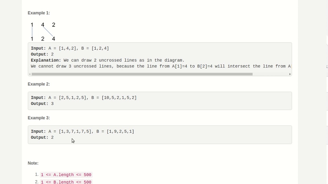Click the vertical line joining the 1s
The image size is (328, 184).
[32, 32]
